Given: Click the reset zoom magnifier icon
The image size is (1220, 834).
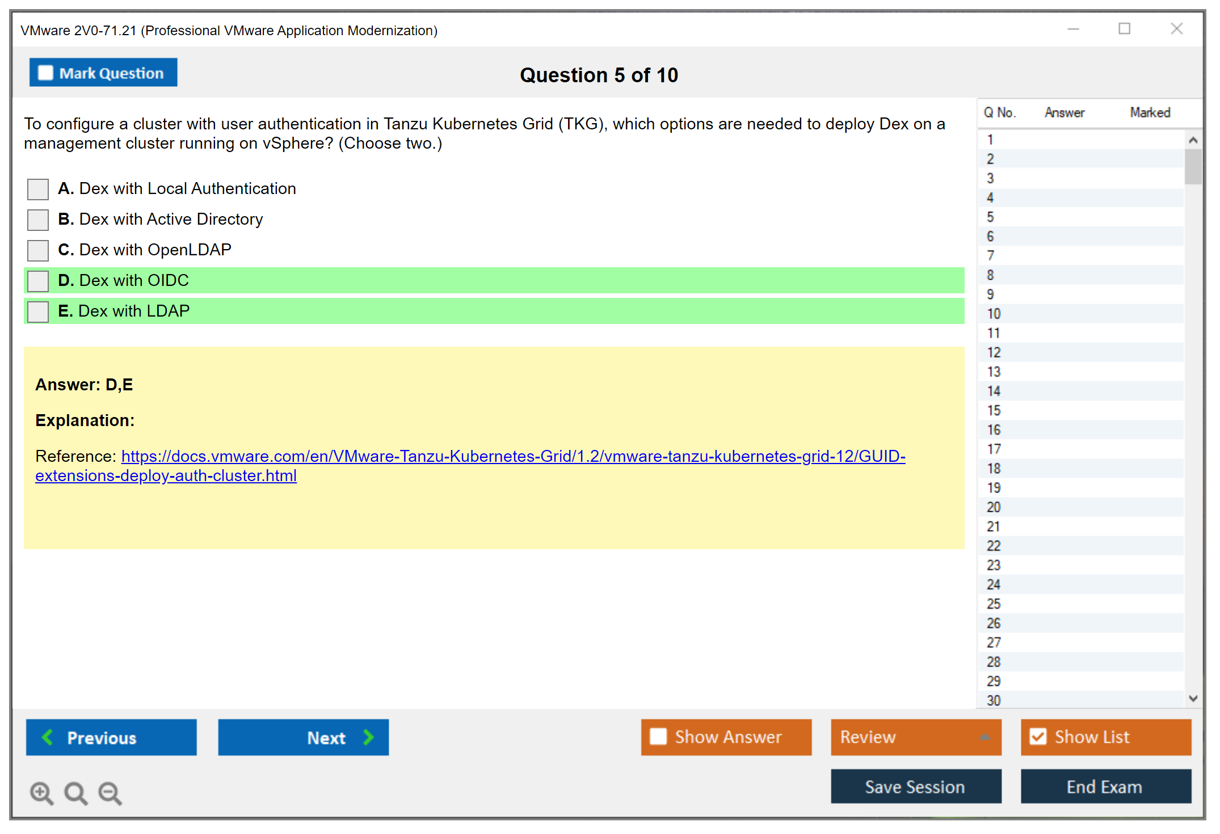Looking at the screenshot, I should tap(75, 793).
